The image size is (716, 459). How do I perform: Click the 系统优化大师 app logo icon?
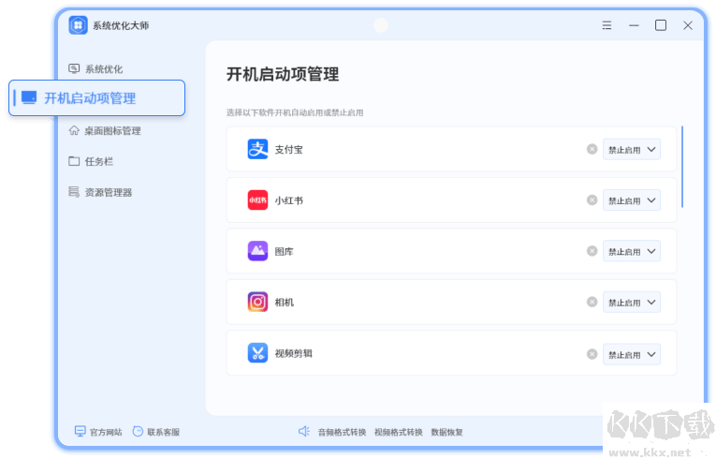78,25
